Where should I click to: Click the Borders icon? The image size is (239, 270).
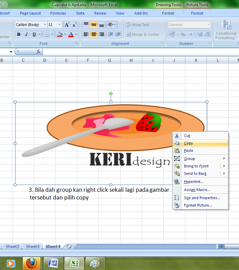pos(47,34)
